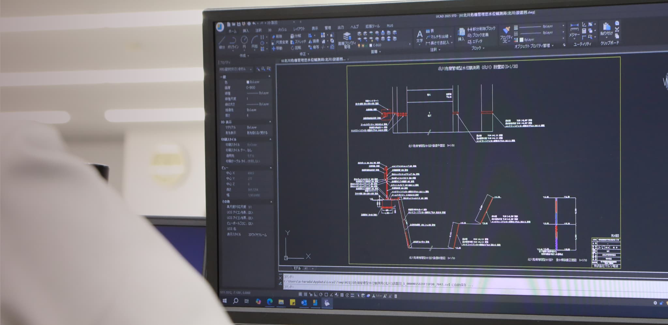Click the 移動 move tool

[x=277, y=48]
